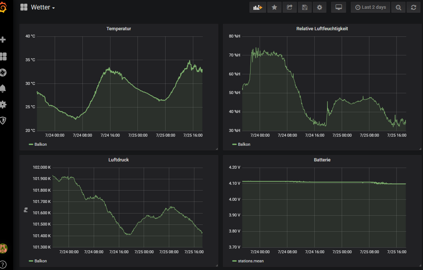This screenshot has height=270, width=423.
Task: Open the Temperatur panel title menu
Action: [x=119, y=28]
